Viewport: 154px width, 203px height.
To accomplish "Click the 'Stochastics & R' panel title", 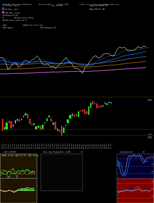I will 126,152.
